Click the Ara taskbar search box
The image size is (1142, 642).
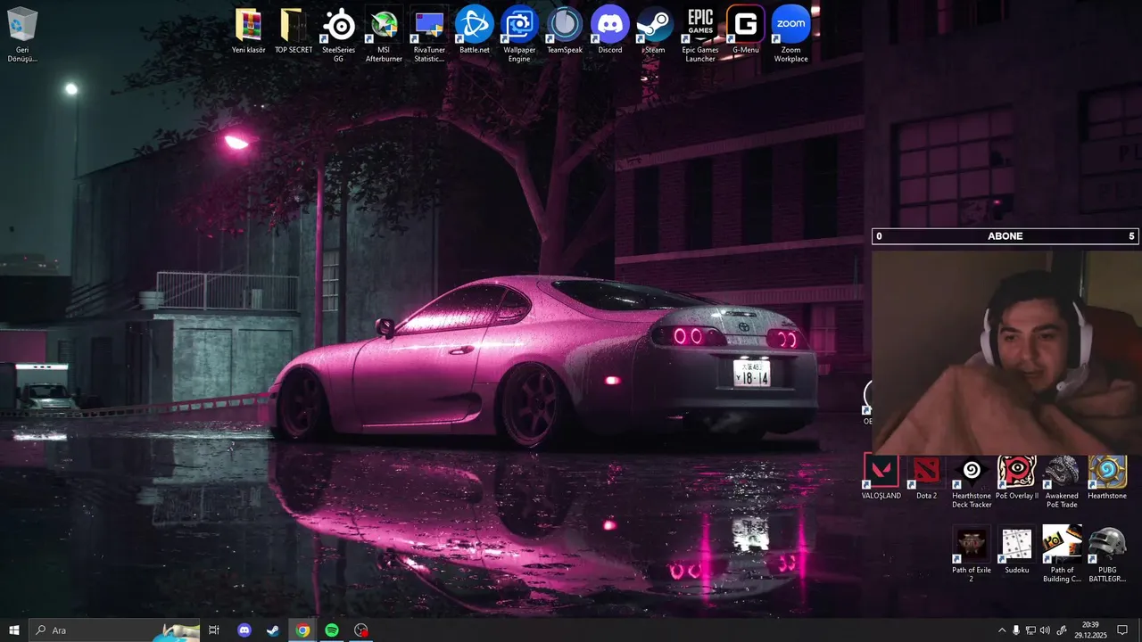tap(114, 630)
